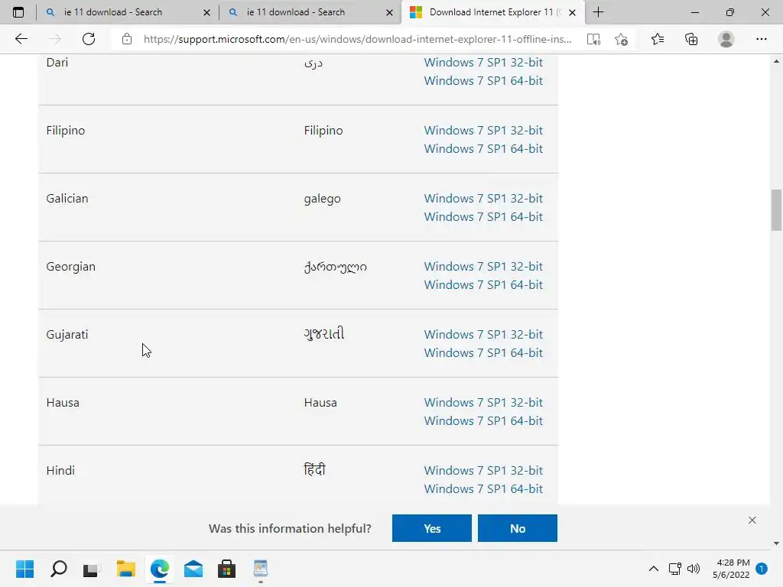This screenshot has width=783, height=587.
Task: Open Collections panel
Action: [691, 39]
